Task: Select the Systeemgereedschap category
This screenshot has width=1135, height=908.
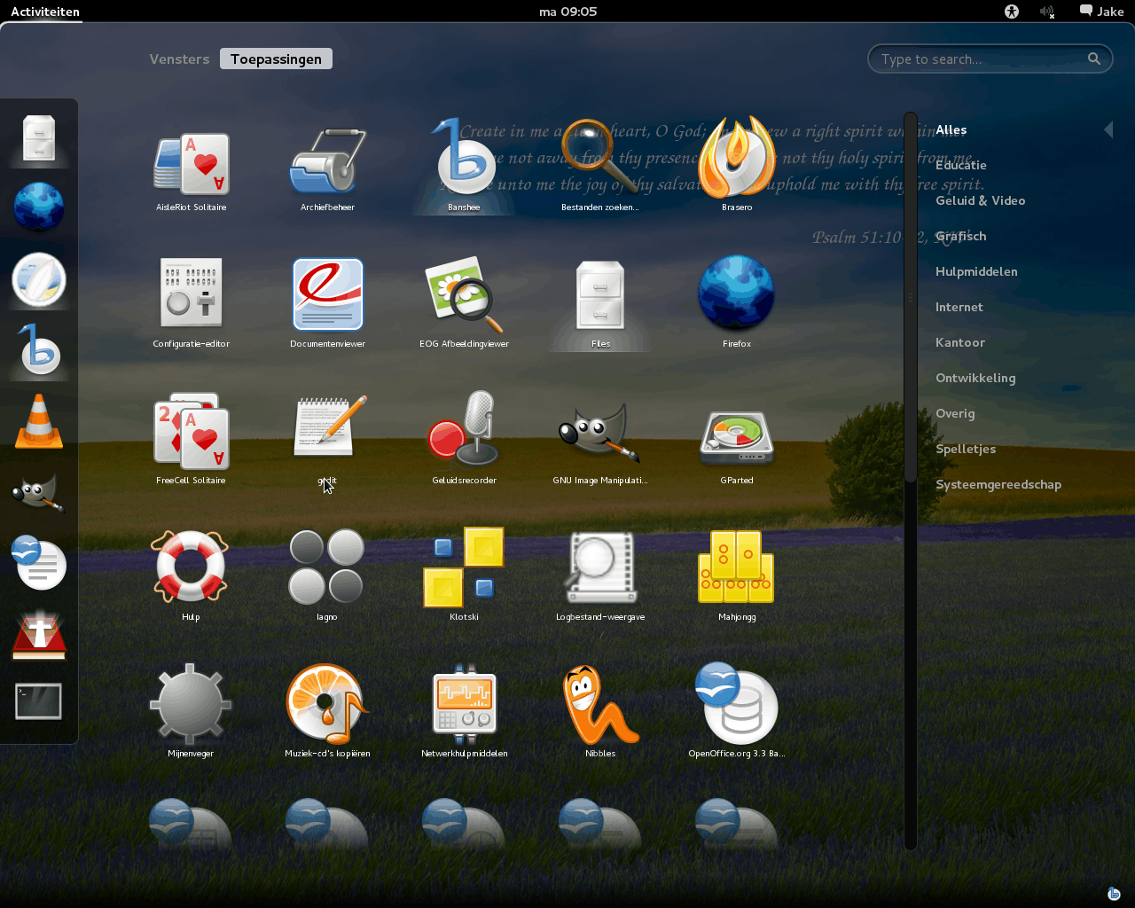Action: tap(998, 484)
